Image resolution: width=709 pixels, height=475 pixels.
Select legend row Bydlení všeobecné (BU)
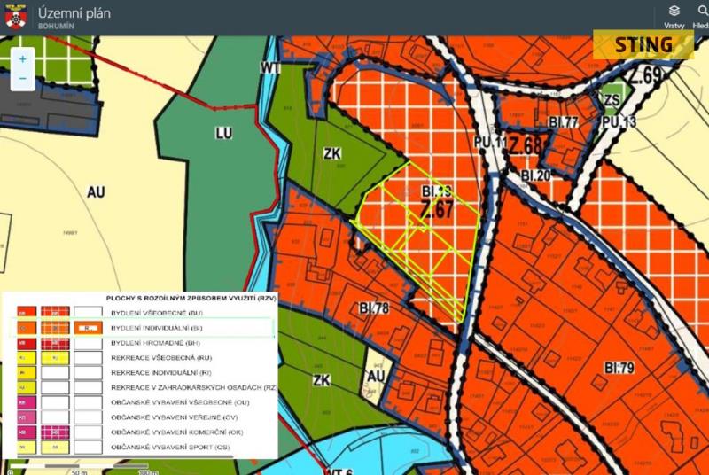[x=157, y=313]
